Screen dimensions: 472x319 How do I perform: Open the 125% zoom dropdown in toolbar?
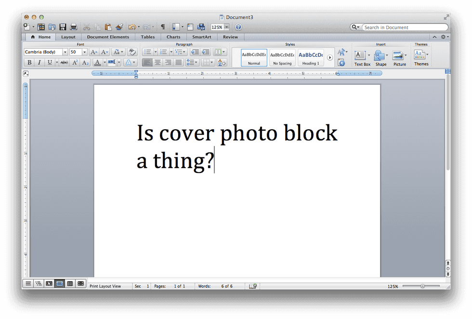point(226,27)
